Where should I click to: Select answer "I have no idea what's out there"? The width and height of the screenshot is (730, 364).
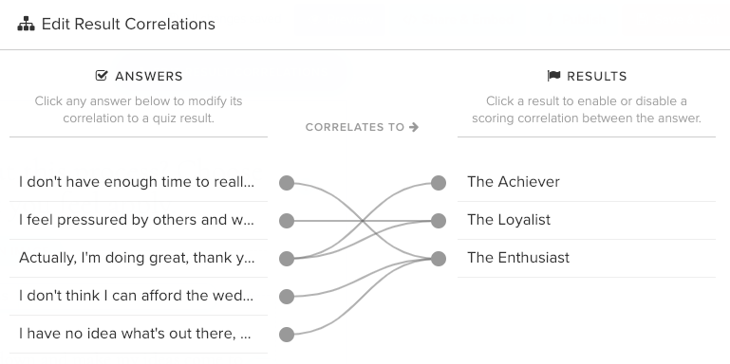139,335
